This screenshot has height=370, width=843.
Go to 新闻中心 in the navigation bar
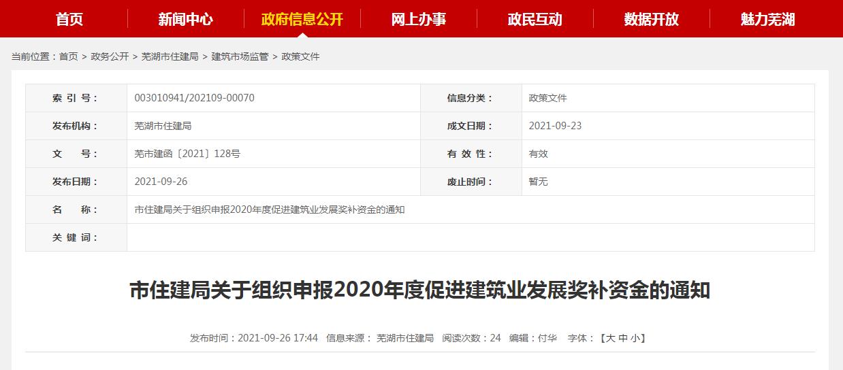tap(185, 19)
